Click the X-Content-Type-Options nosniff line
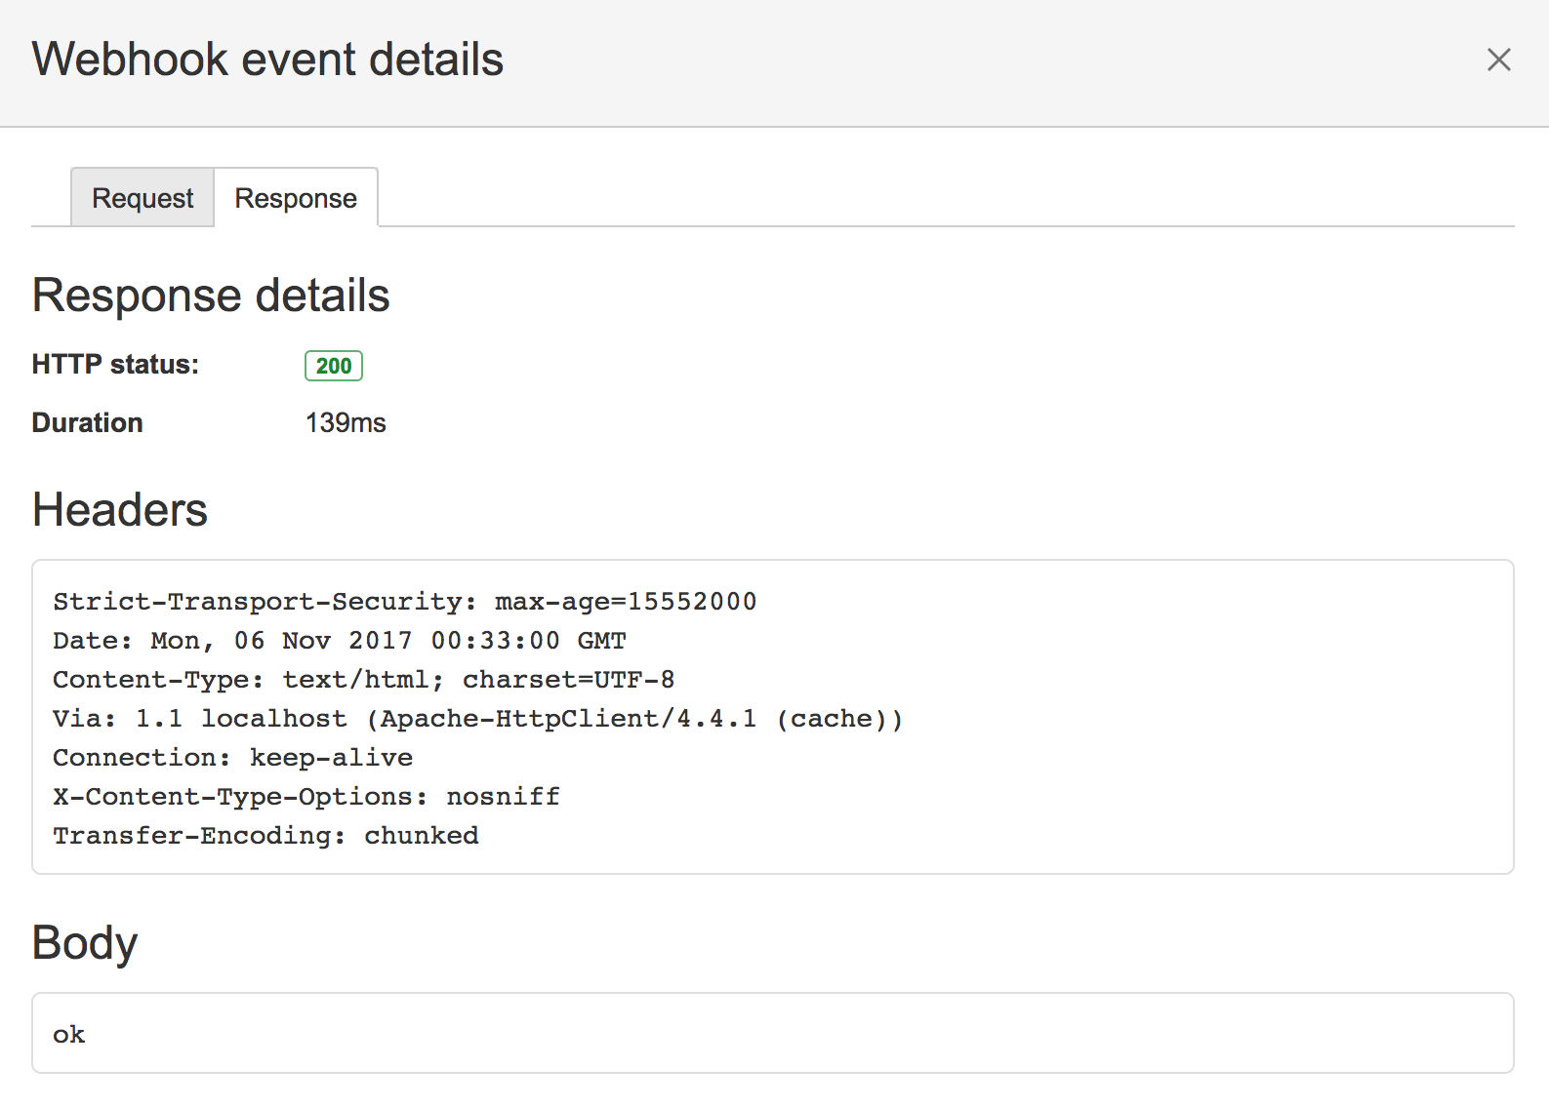The width and height of the screenshot is (1549, 1107). coord(306,797)
